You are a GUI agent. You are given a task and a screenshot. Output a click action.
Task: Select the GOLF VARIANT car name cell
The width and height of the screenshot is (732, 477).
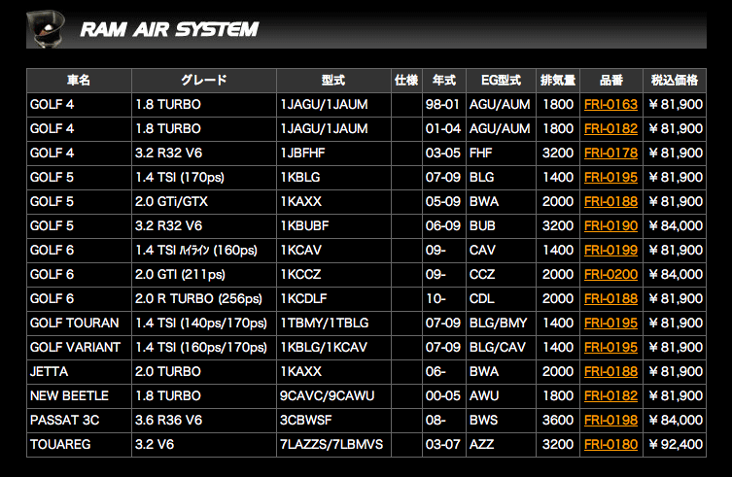[x=79, y=347]
